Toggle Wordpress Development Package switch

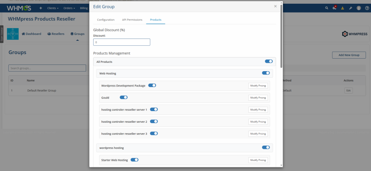(152, 85)
